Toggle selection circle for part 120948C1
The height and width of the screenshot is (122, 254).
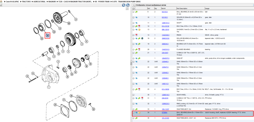pyautogui.click(x=134, y=73)
